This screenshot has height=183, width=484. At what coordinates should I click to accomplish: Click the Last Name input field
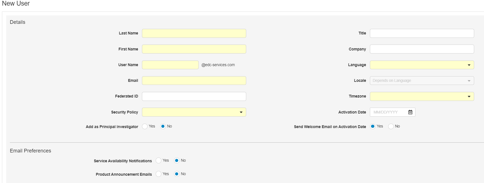[194, 33]
